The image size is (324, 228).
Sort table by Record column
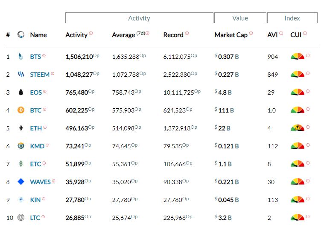[x=173, y=35]
